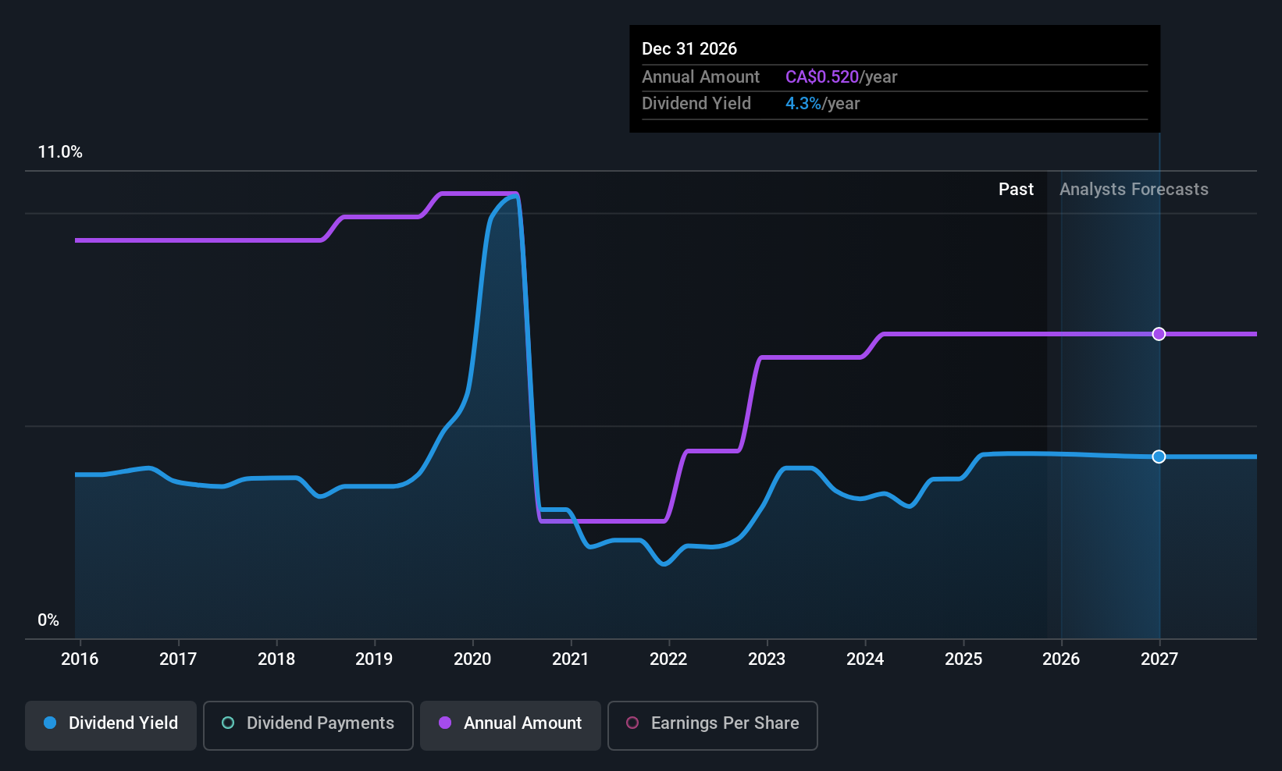The image size is (1282, 771).
Task: Enable the Dividend Payments series
Action: (x=308, y=725)
